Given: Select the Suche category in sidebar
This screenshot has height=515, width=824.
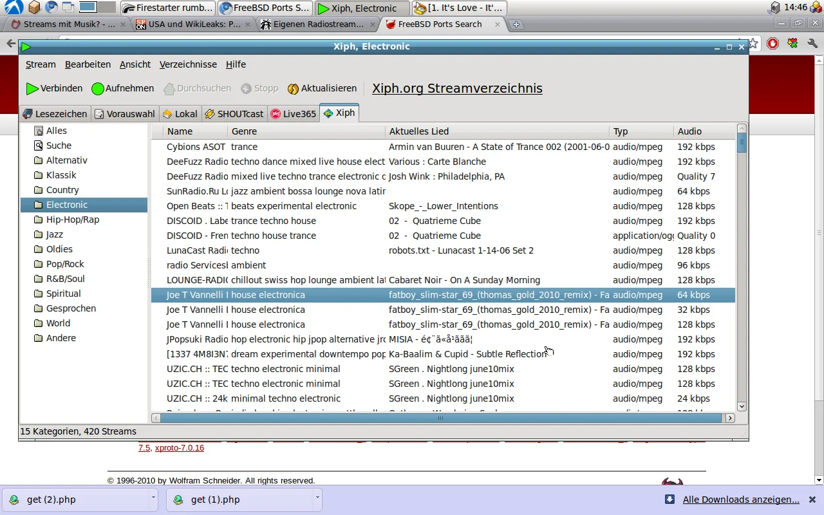Looking at the screenshot, I should click(x=59, y=145).
